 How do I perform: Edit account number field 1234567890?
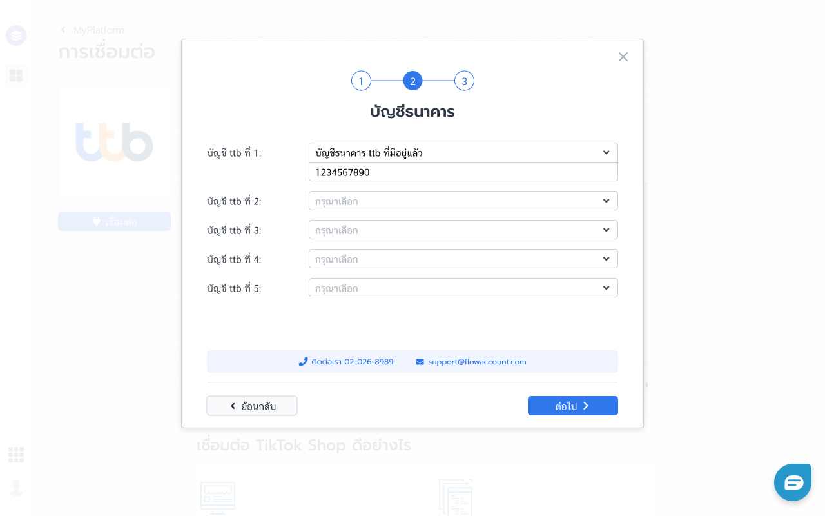pos(463,172)
